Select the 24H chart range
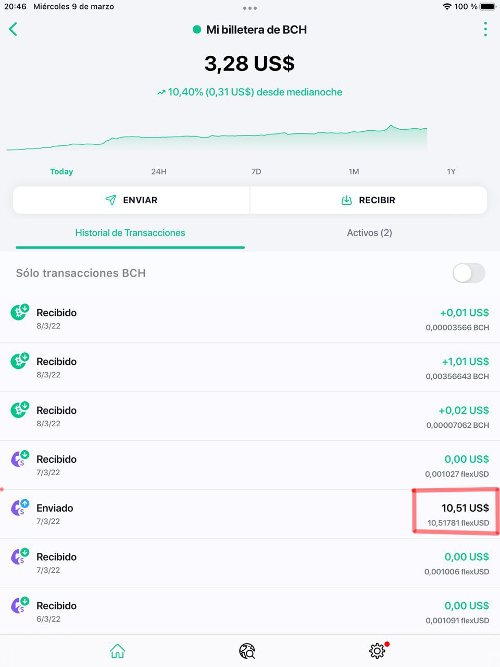Screen dimensions: 500x667 point(159,171)
